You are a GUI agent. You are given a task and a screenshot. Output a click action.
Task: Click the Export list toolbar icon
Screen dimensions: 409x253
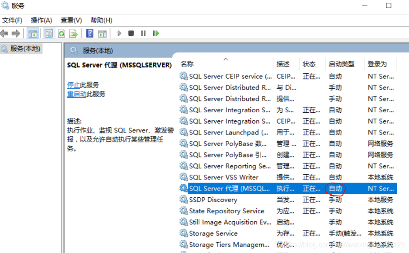coord(74,33)
